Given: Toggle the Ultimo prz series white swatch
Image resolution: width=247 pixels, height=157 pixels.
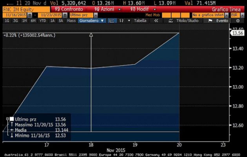Looking at the screenshot, I should [x=12, y=119].
